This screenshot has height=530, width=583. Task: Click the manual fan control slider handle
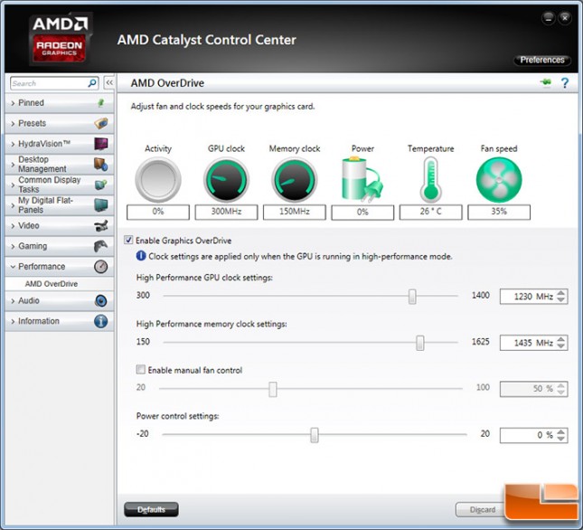(x=273, y=389)
